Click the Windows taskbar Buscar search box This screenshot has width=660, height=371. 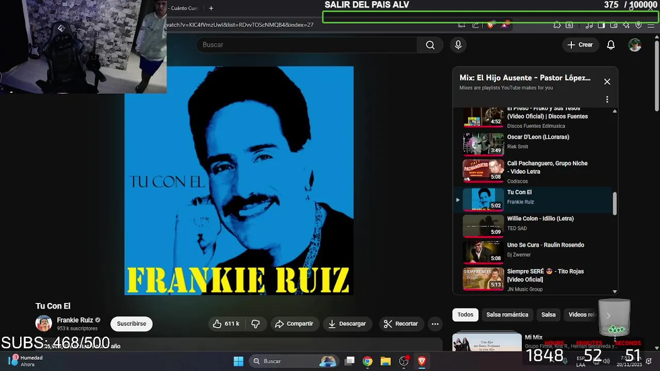click(x=293, y=361)
